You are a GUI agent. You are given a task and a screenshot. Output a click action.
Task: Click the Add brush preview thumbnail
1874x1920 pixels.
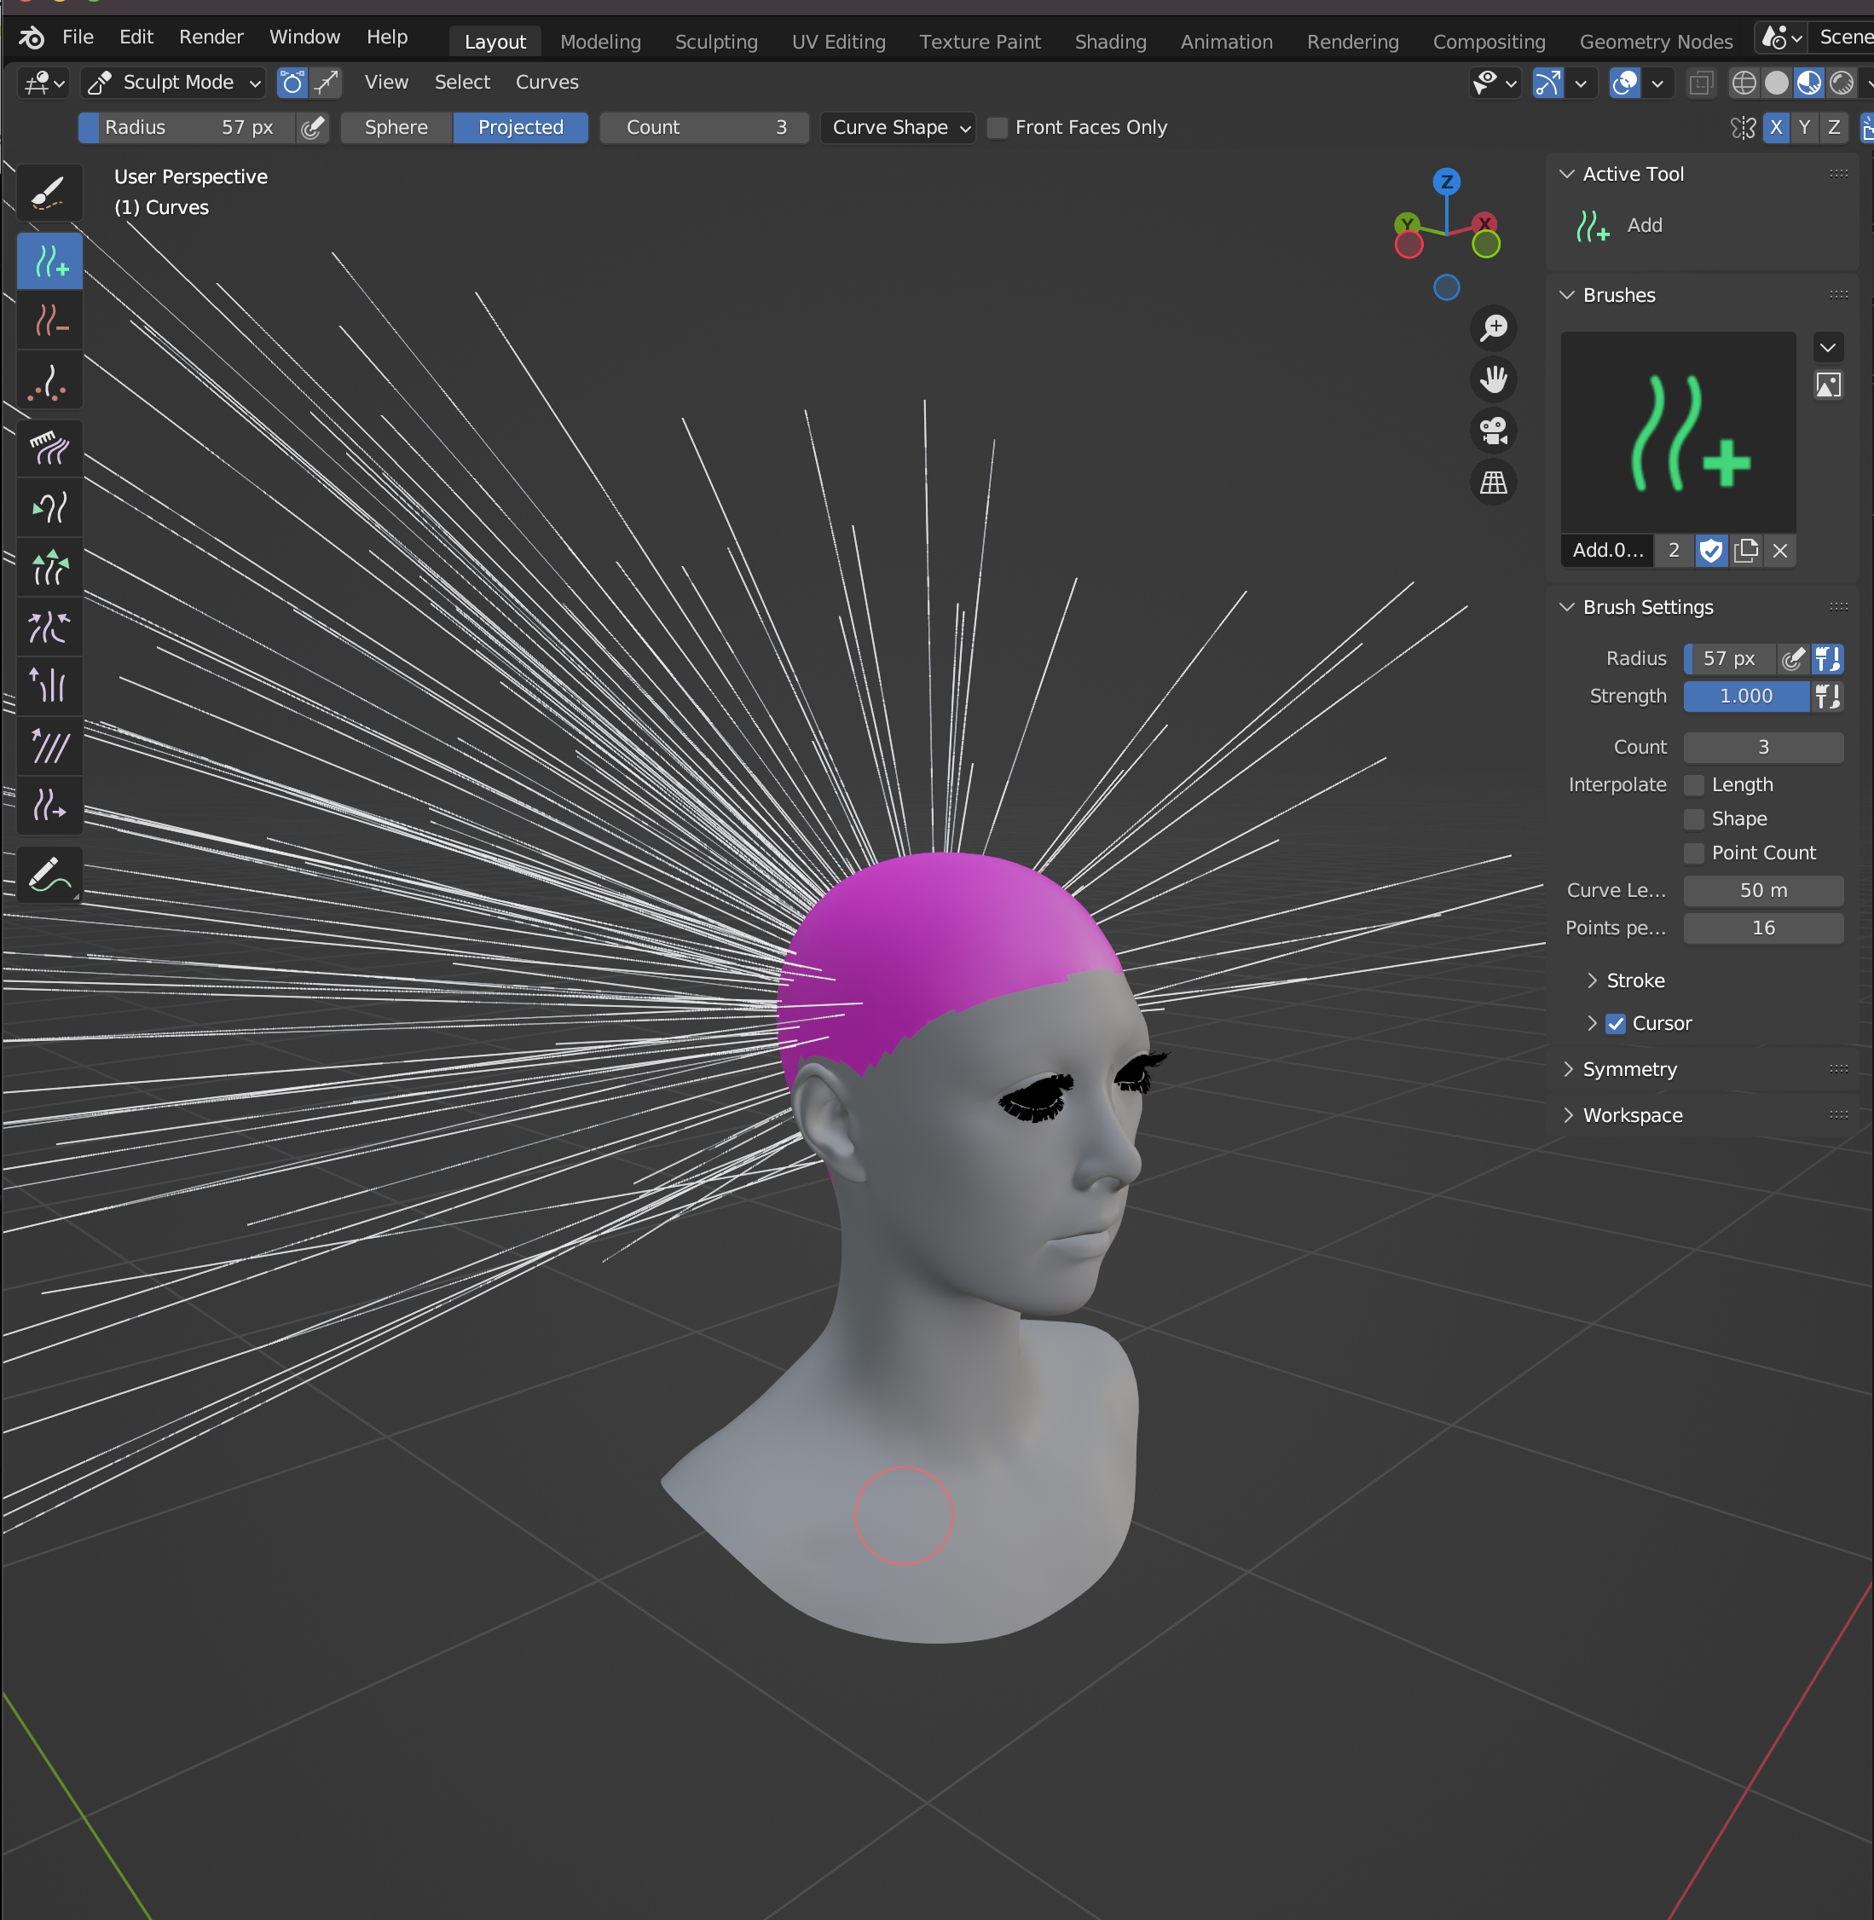coord(1678,433)
